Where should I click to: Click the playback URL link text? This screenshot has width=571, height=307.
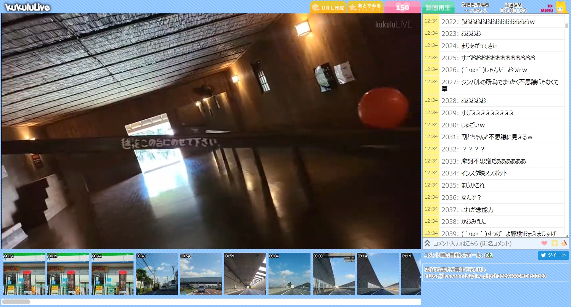(485, 276)
